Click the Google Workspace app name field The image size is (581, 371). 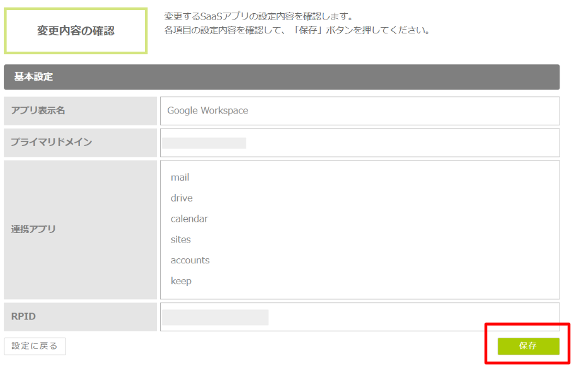pos(359,111)
